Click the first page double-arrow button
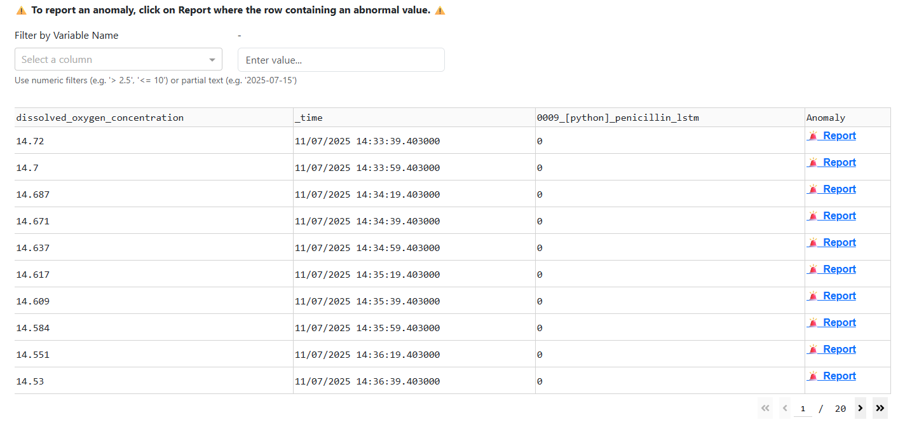The height and width of the screenshot is (436, 905). point(765,408)
